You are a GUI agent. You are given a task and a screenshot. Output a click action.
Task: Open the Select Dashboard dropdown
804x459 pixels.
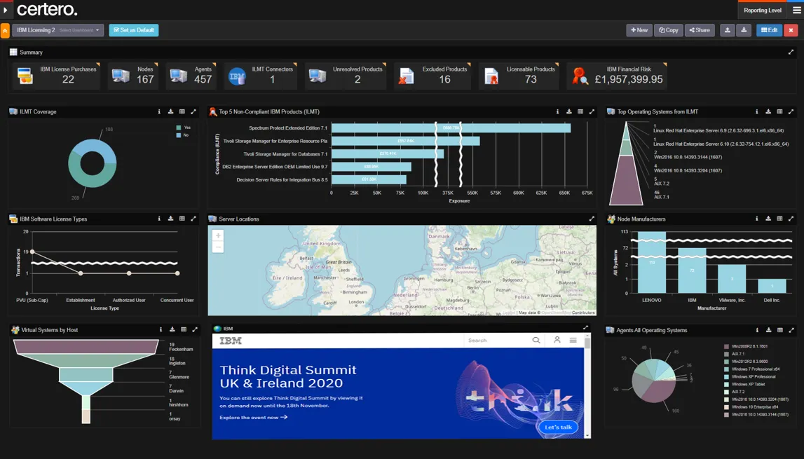click(x=79, y=30)
